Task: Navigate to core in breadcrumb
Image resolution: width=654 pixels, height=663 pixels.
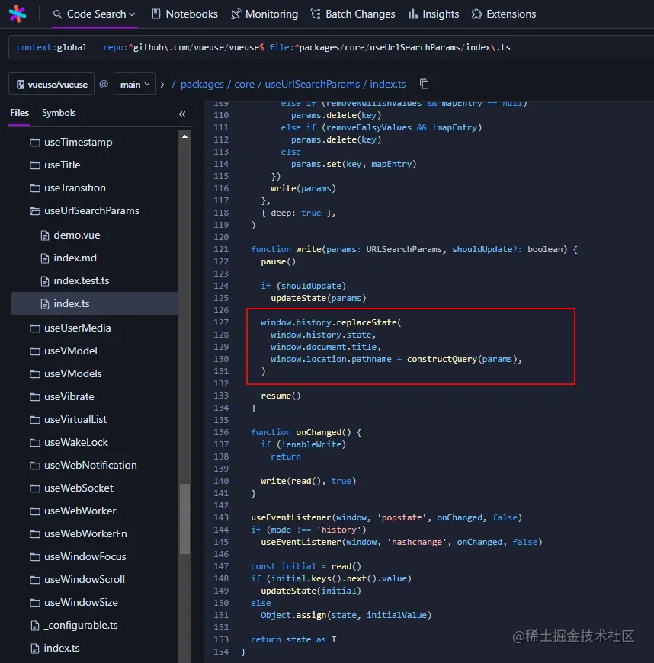Action: pyautogui.click(x=244, y=84)
